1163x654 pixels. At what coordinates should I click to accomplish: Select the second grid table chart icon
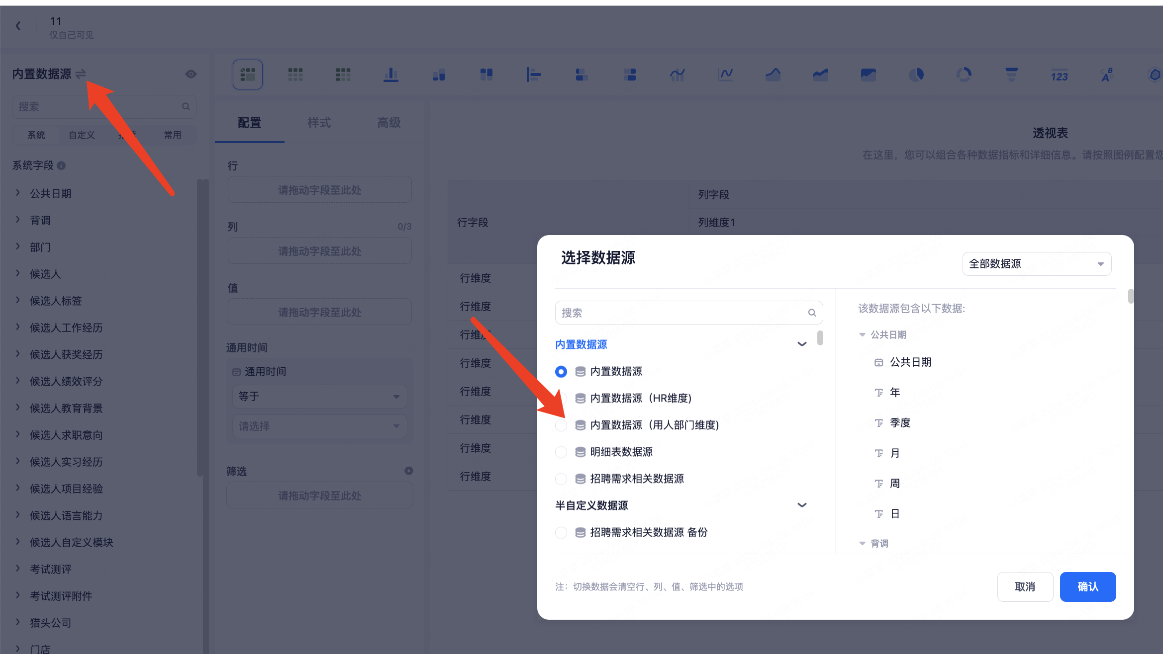295,75
